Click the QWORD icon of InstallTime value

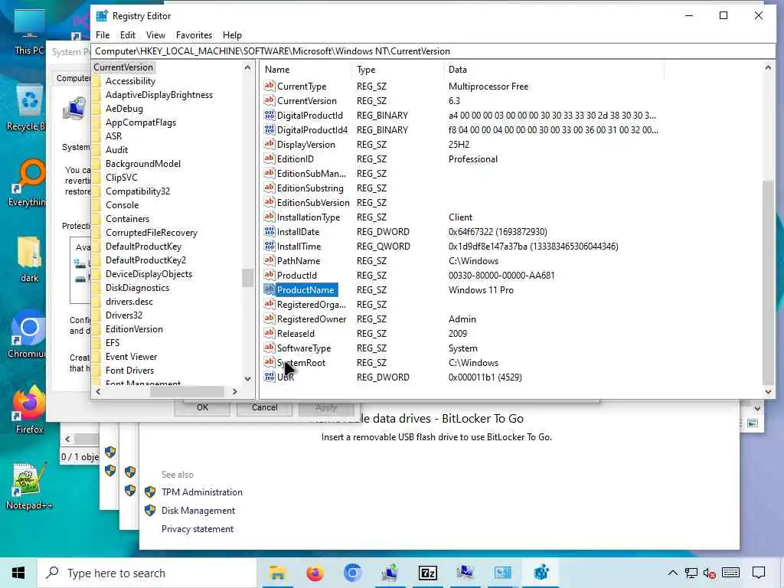click(269, 246)
